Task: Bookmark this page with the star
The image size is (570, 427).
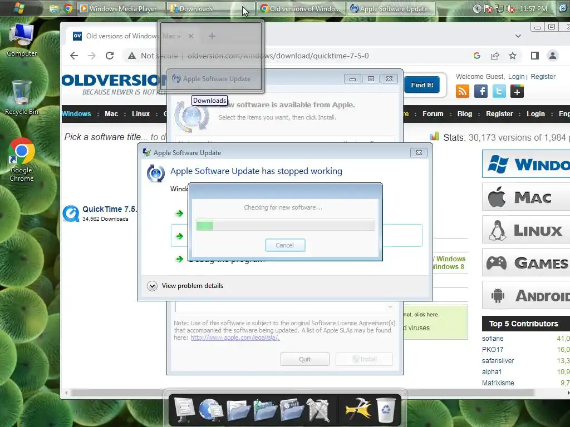Action: coord(513,56)
